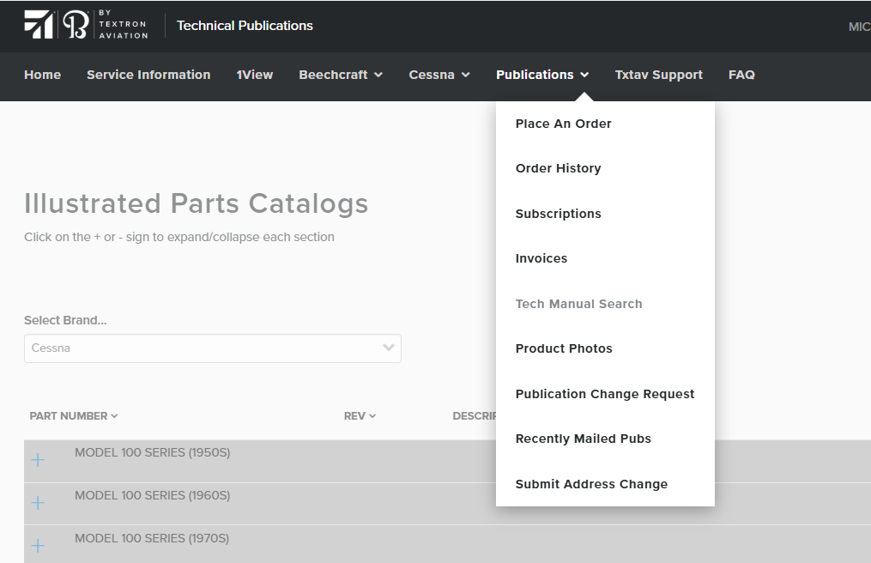The image size is (871, 563).
Task: Open the Beechcraft navigation dropdown
Action: pyautogui.click(x=341, y=75)
